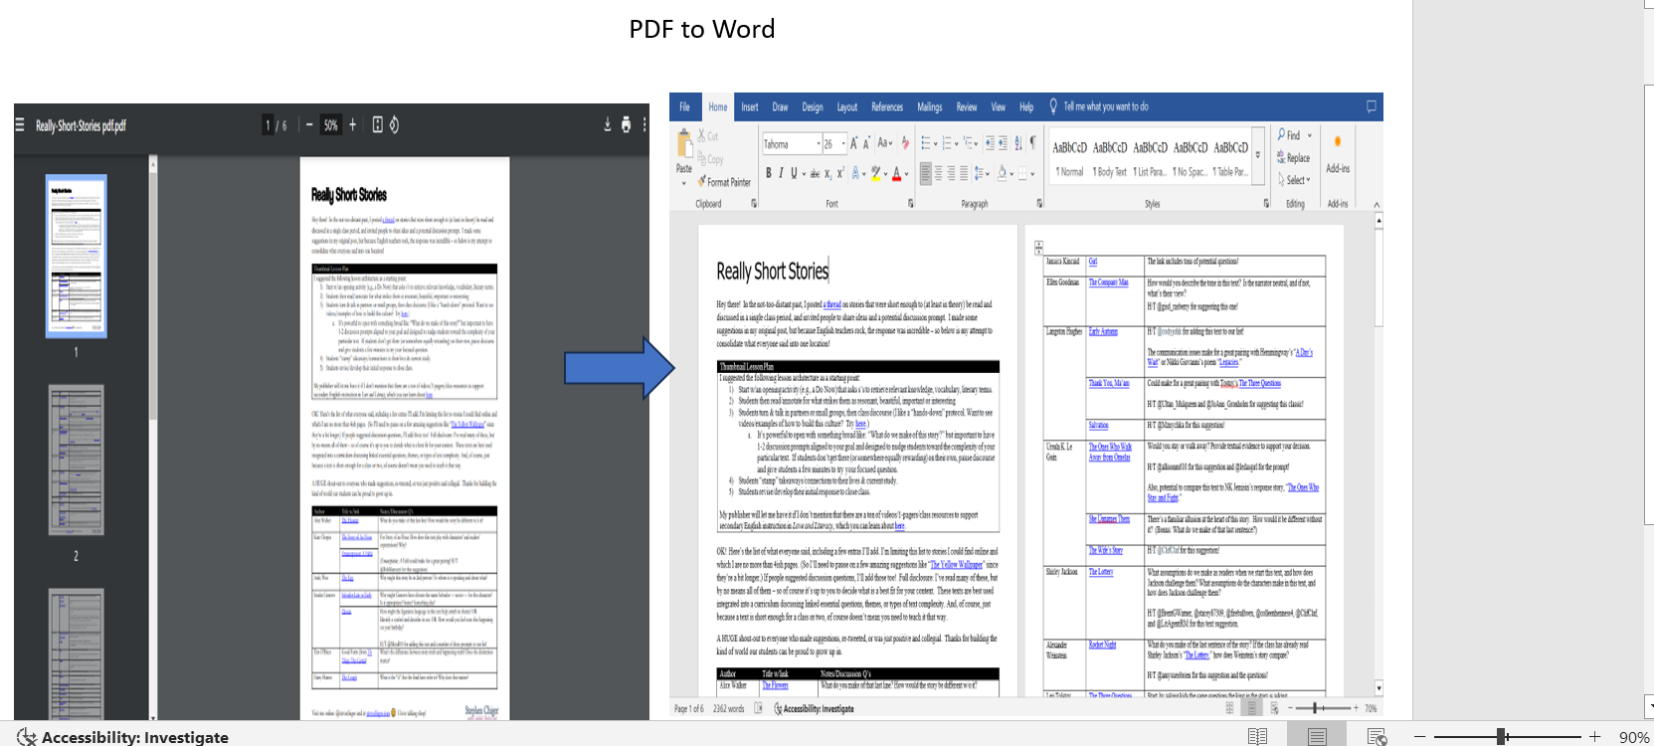
Task: Click the Copy command in Clipboard group
Action: (710, 159)
